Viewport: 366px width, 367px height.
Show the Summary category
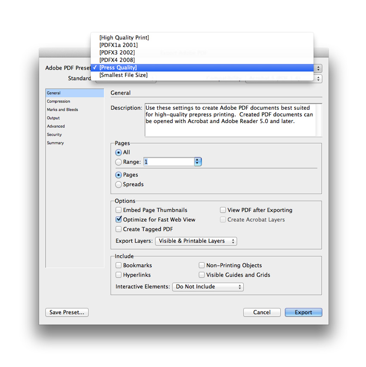56,143
